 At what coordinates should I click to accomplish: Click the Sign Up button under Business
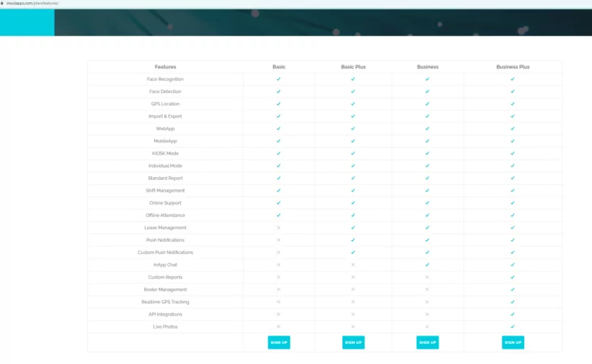click(x=427, y=342)
